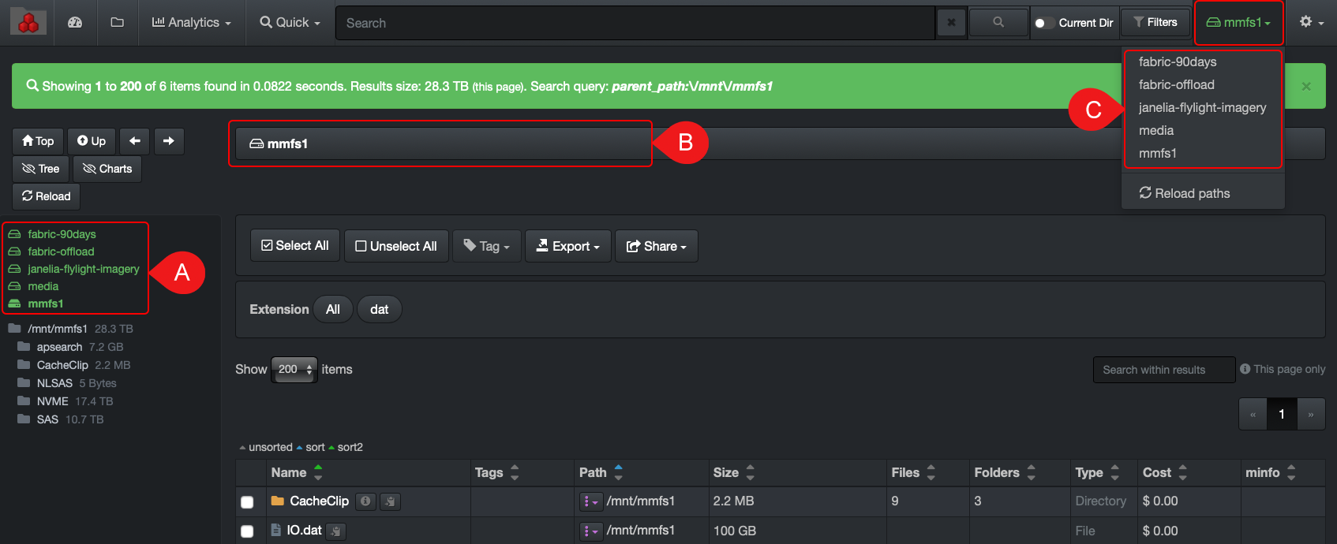Viewport: 1337px width, 544px height.
Task: Clear the search with the X button
Action: [x=951, y=23]
